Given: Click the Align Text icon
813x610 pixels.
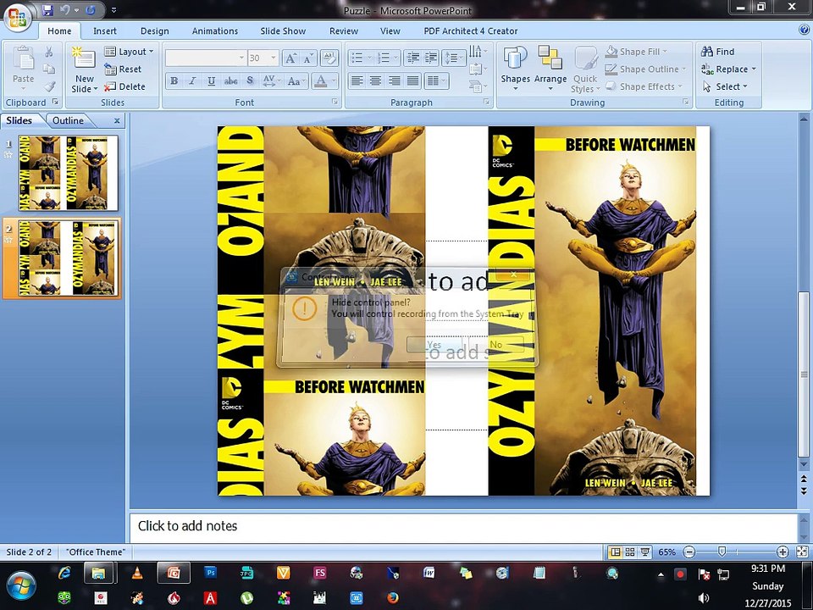Looking at the screenshot, I should pyautogui.click(x=478, y=69).
